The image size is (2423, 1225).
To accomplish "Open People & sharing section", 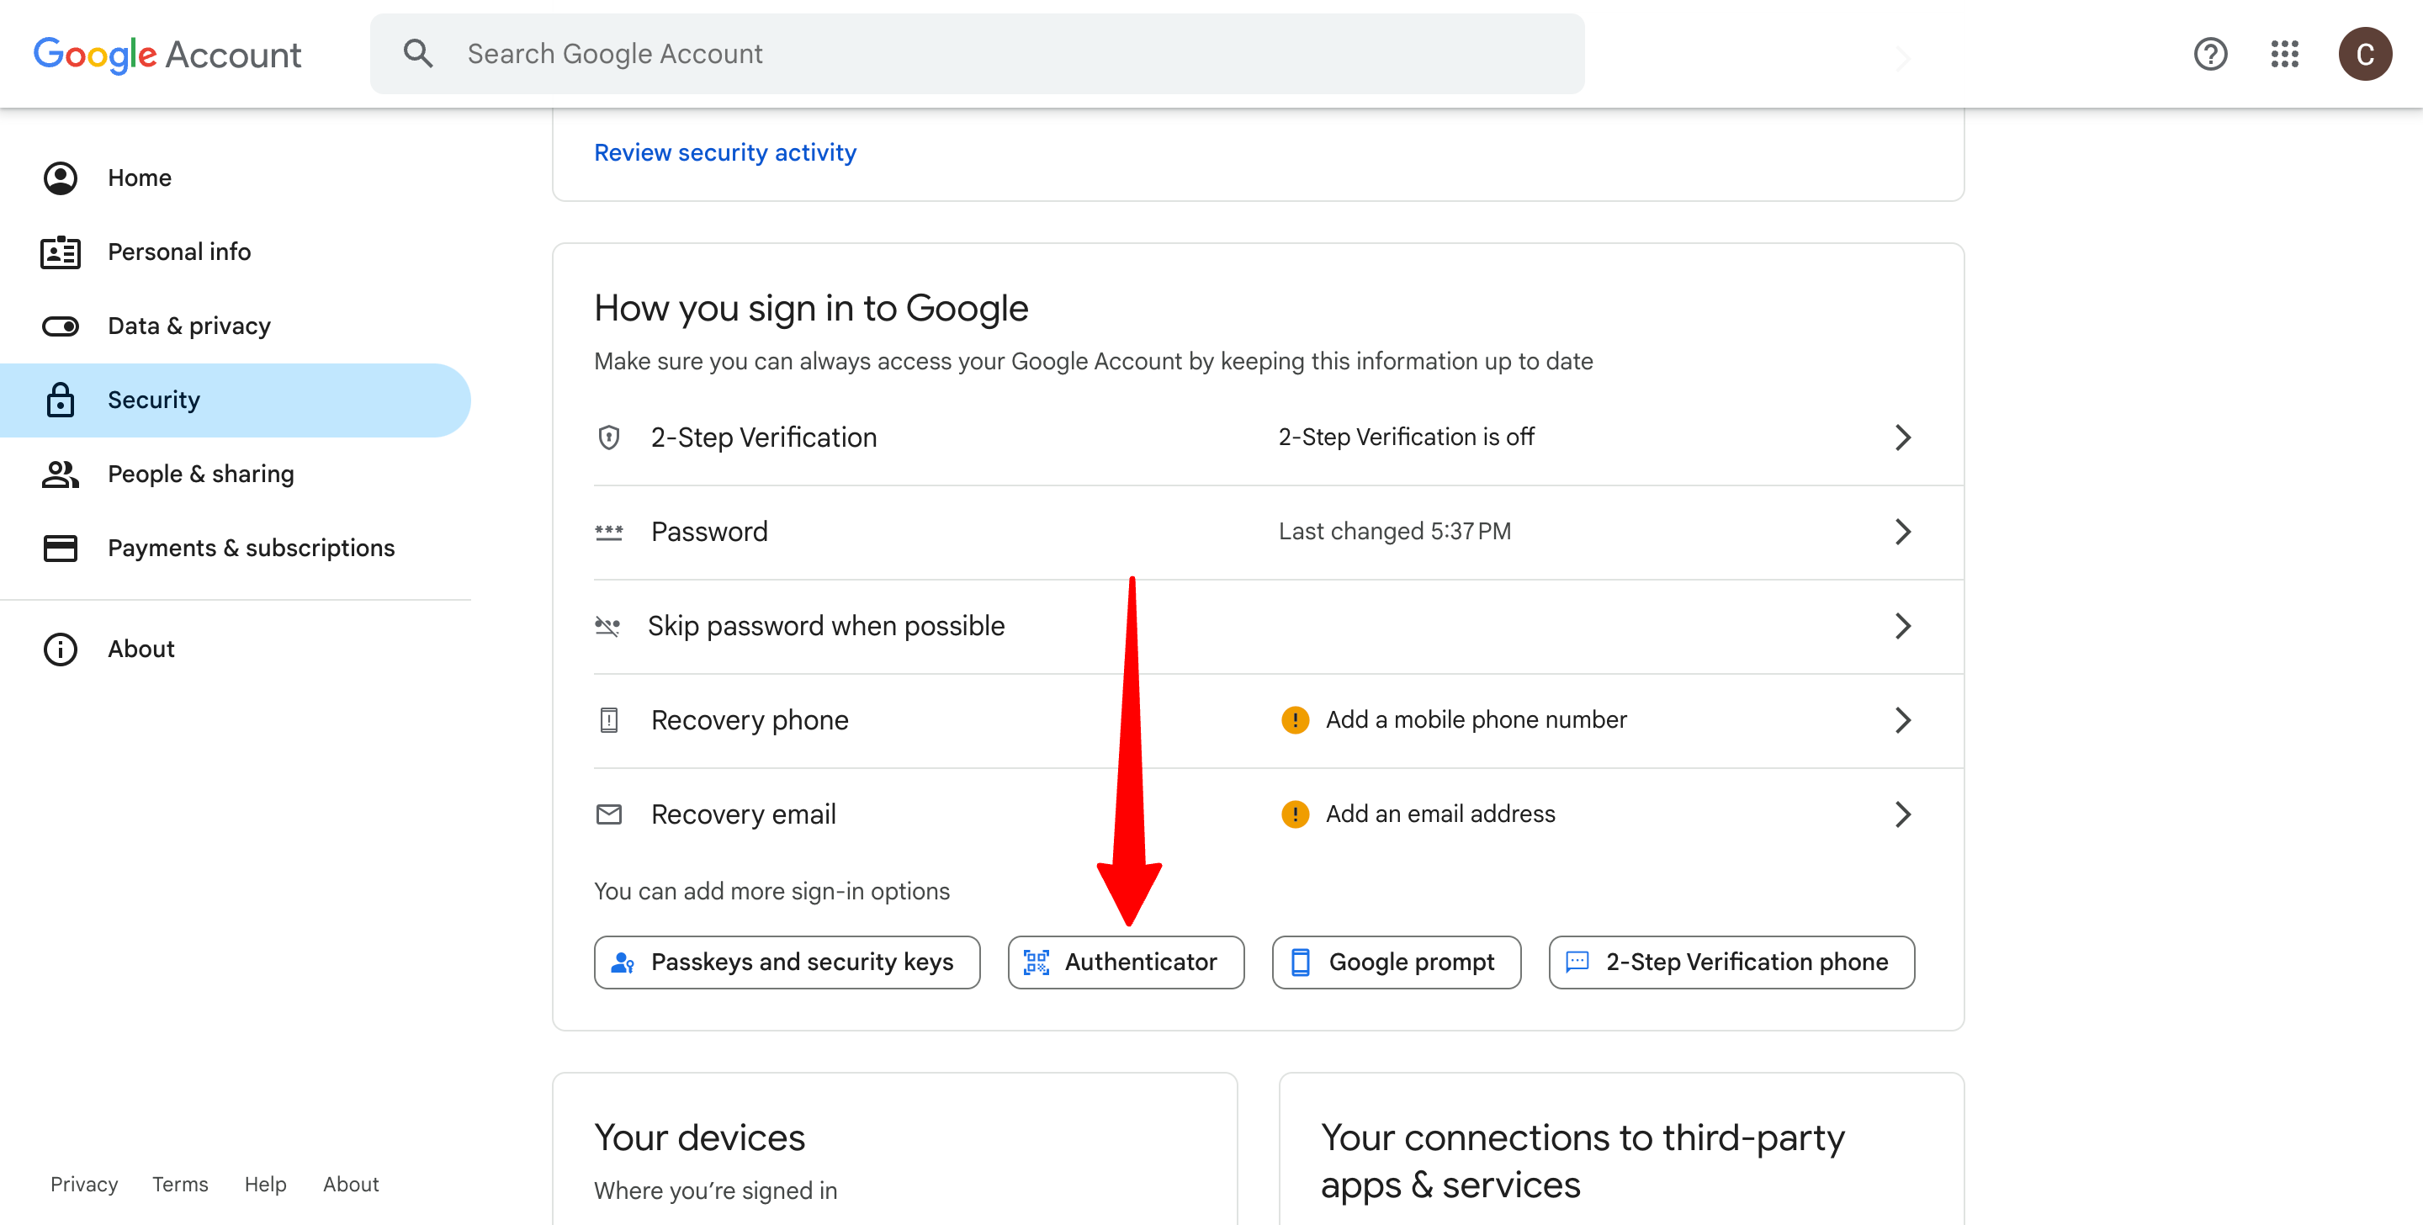I will click(236, 475).
